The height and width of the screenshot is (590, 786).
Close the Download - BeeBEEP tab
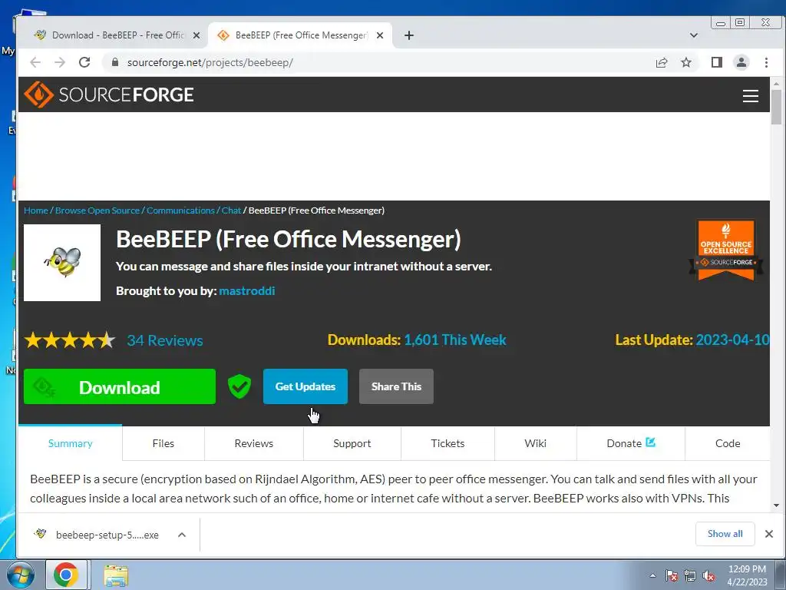(196, 35)
